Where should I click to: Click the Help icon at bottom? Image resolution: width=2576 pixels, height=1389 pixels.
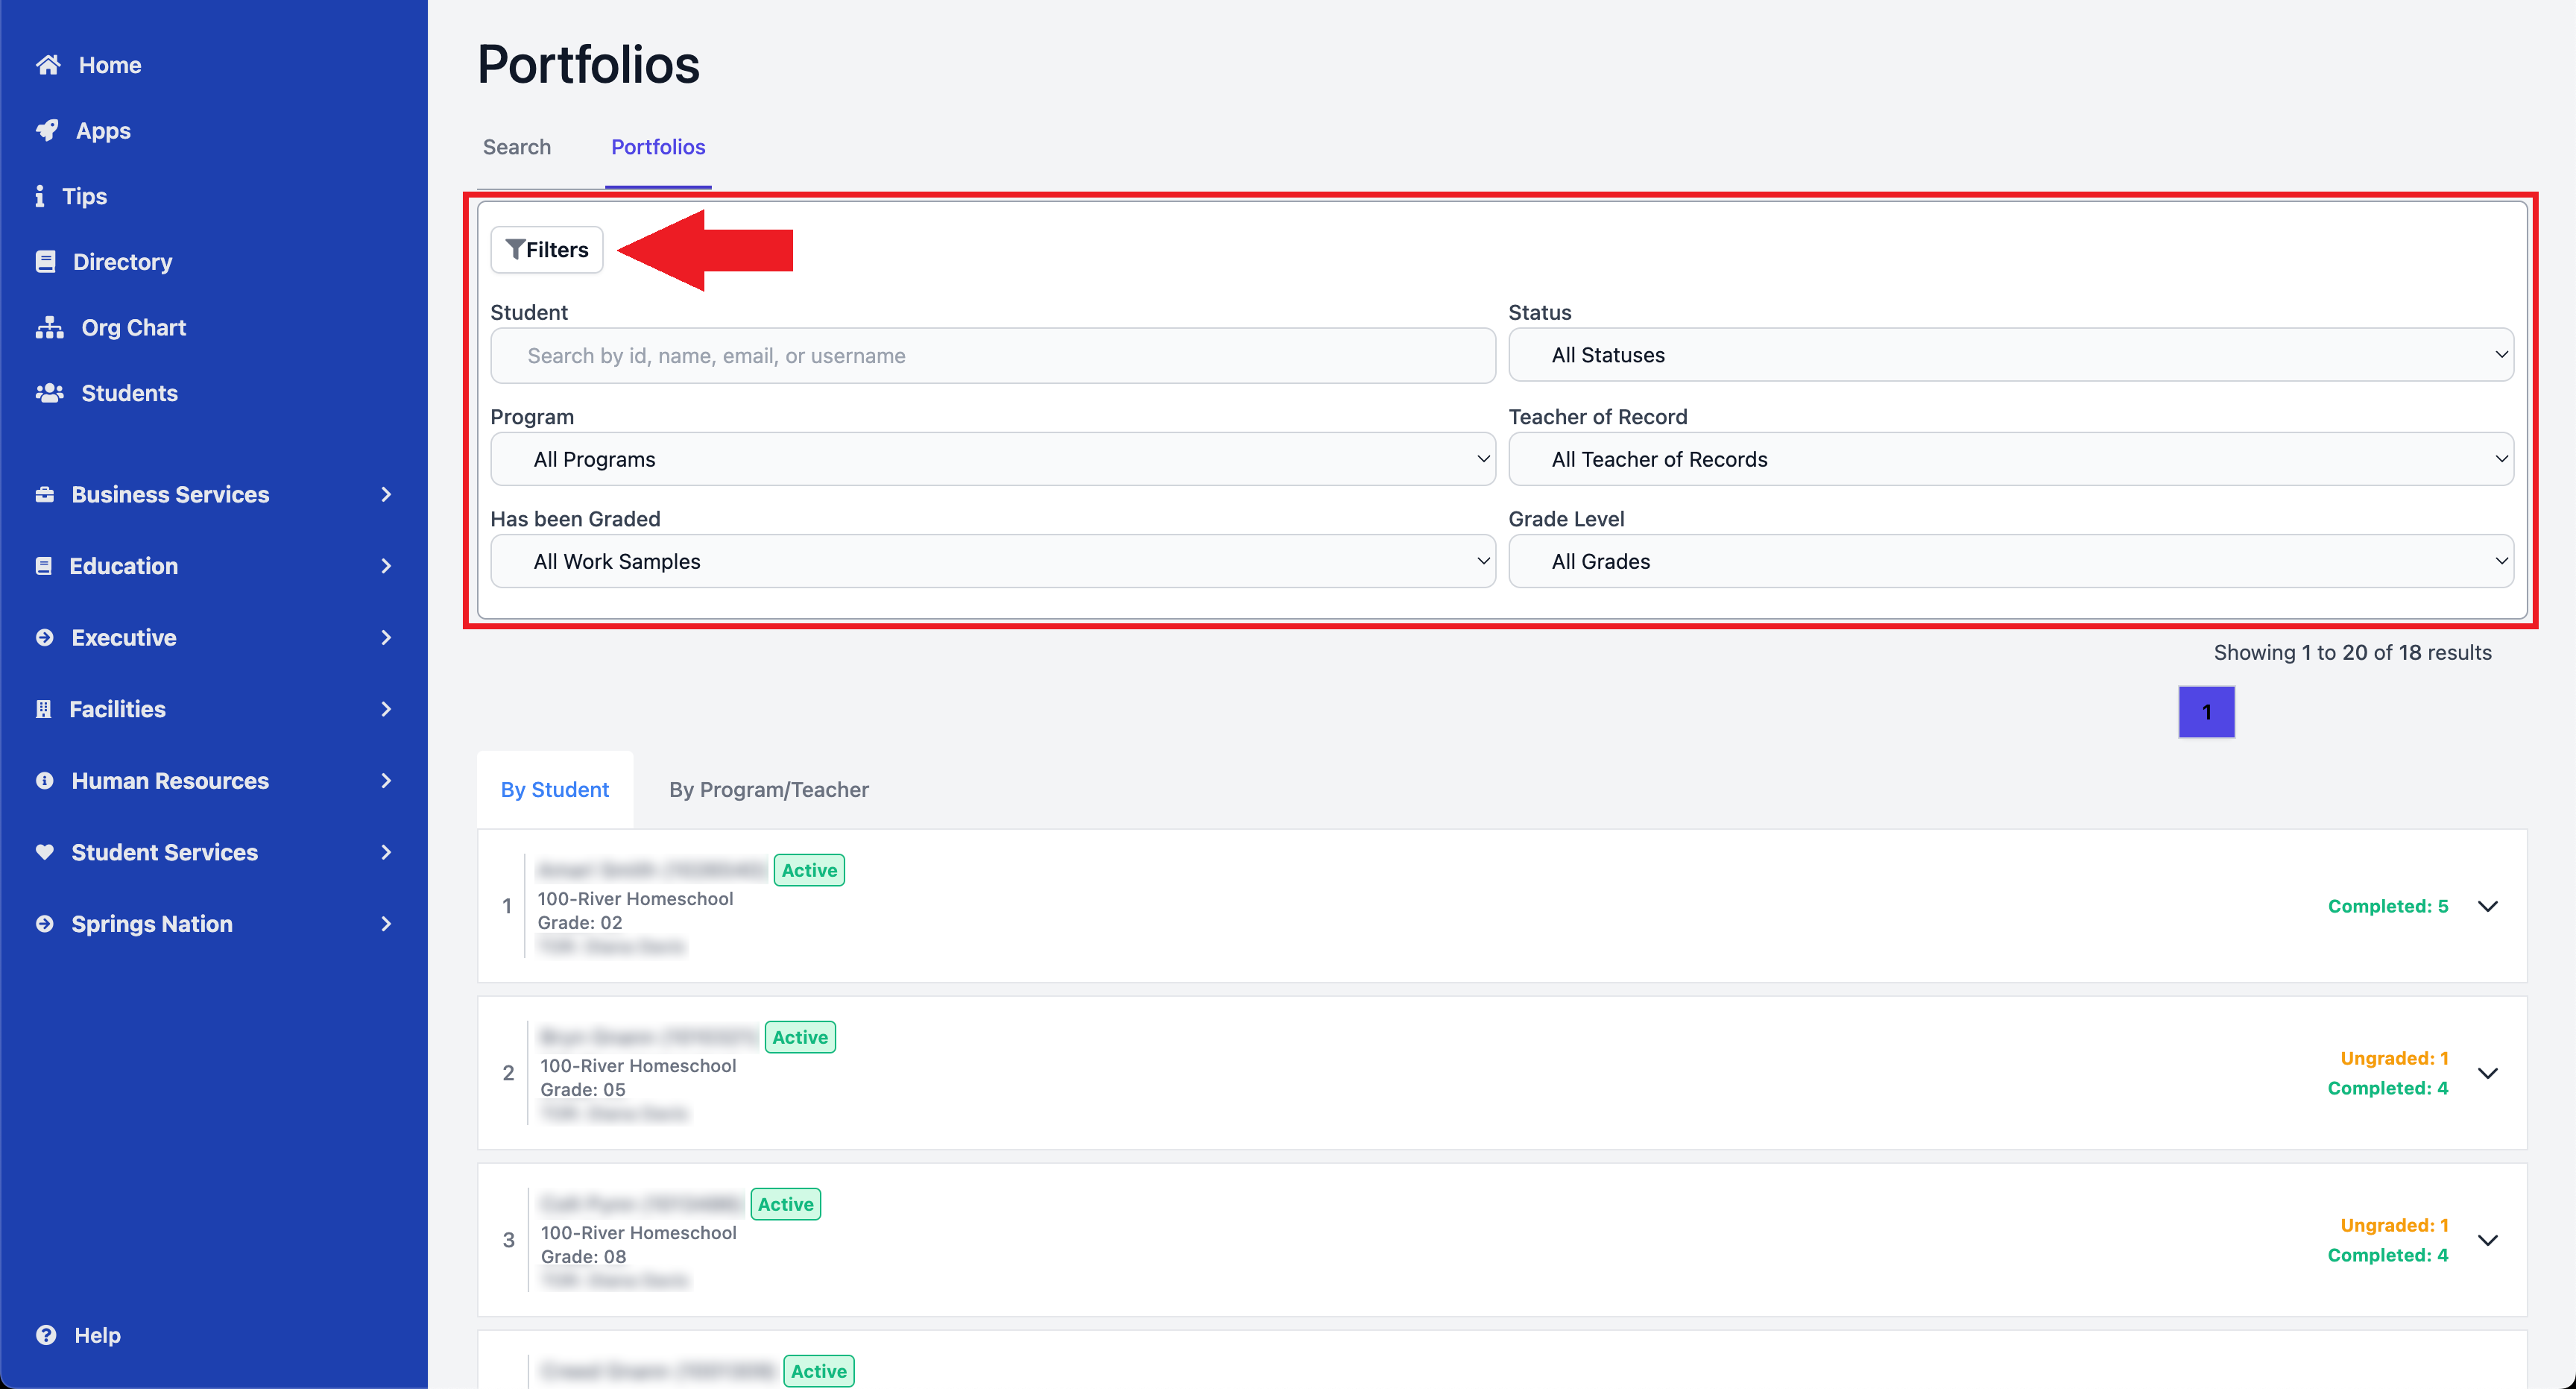[46, 1335]
